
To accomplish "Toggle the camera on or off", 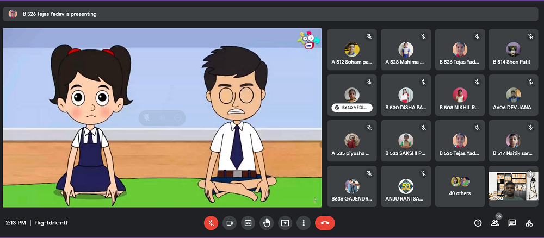I will point(230,223).
